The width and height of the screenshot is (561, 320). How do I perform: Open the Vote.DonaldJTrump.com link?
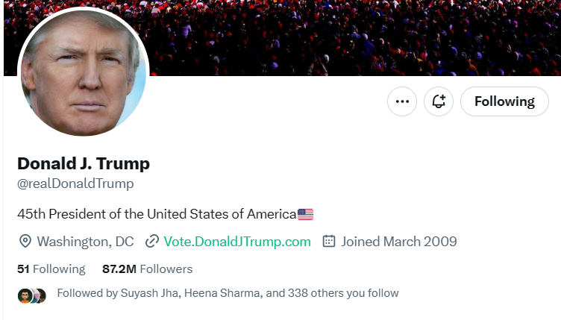(237, 242)
